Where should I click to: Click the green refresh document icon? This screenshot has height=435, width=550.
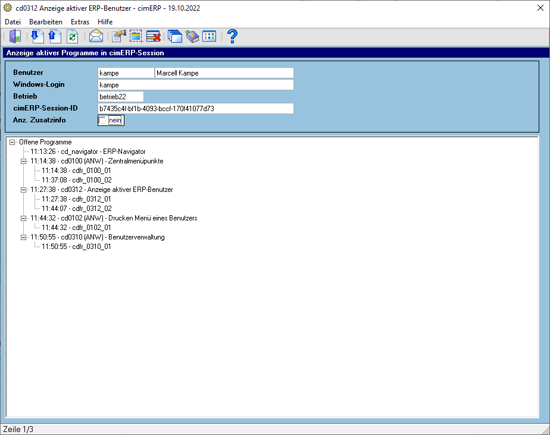(72, 36)
